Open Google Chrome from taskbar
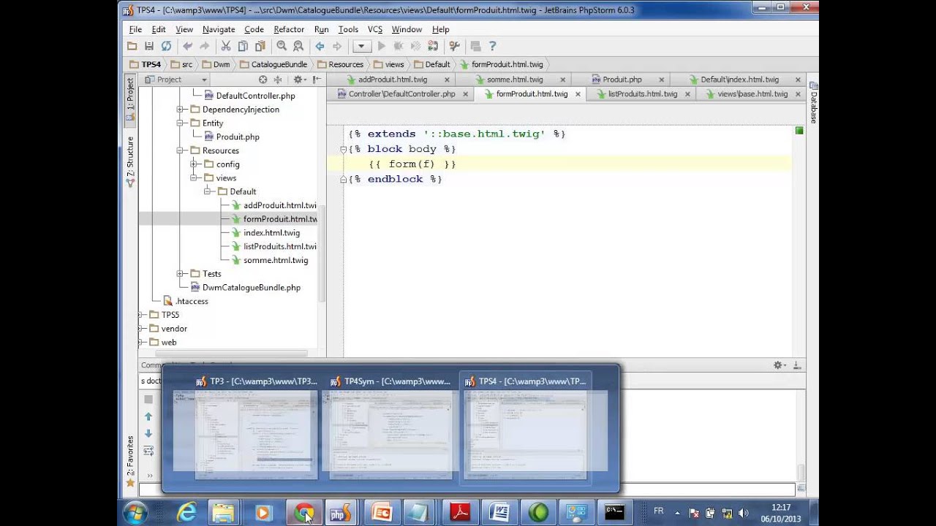Screen dimensions: 936x526 (x=303, y=513)
